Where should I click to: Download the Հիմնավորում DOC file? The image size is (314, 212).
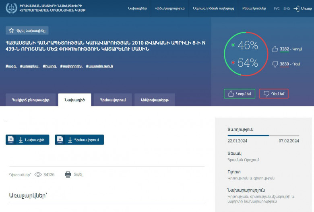click(x=79, y=140)
